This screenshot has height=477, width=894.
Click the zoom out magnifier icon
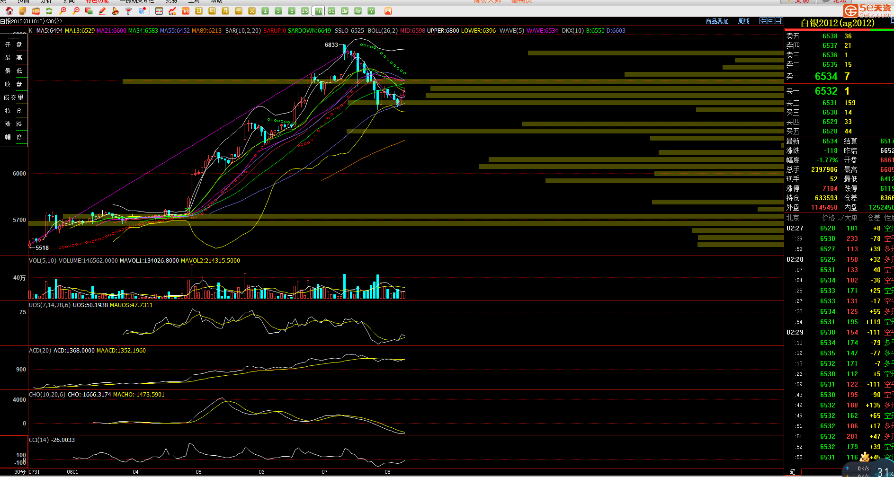point(76,11)
